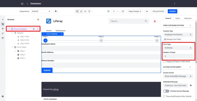Open the Success Action dropdown

coord(178,76)
